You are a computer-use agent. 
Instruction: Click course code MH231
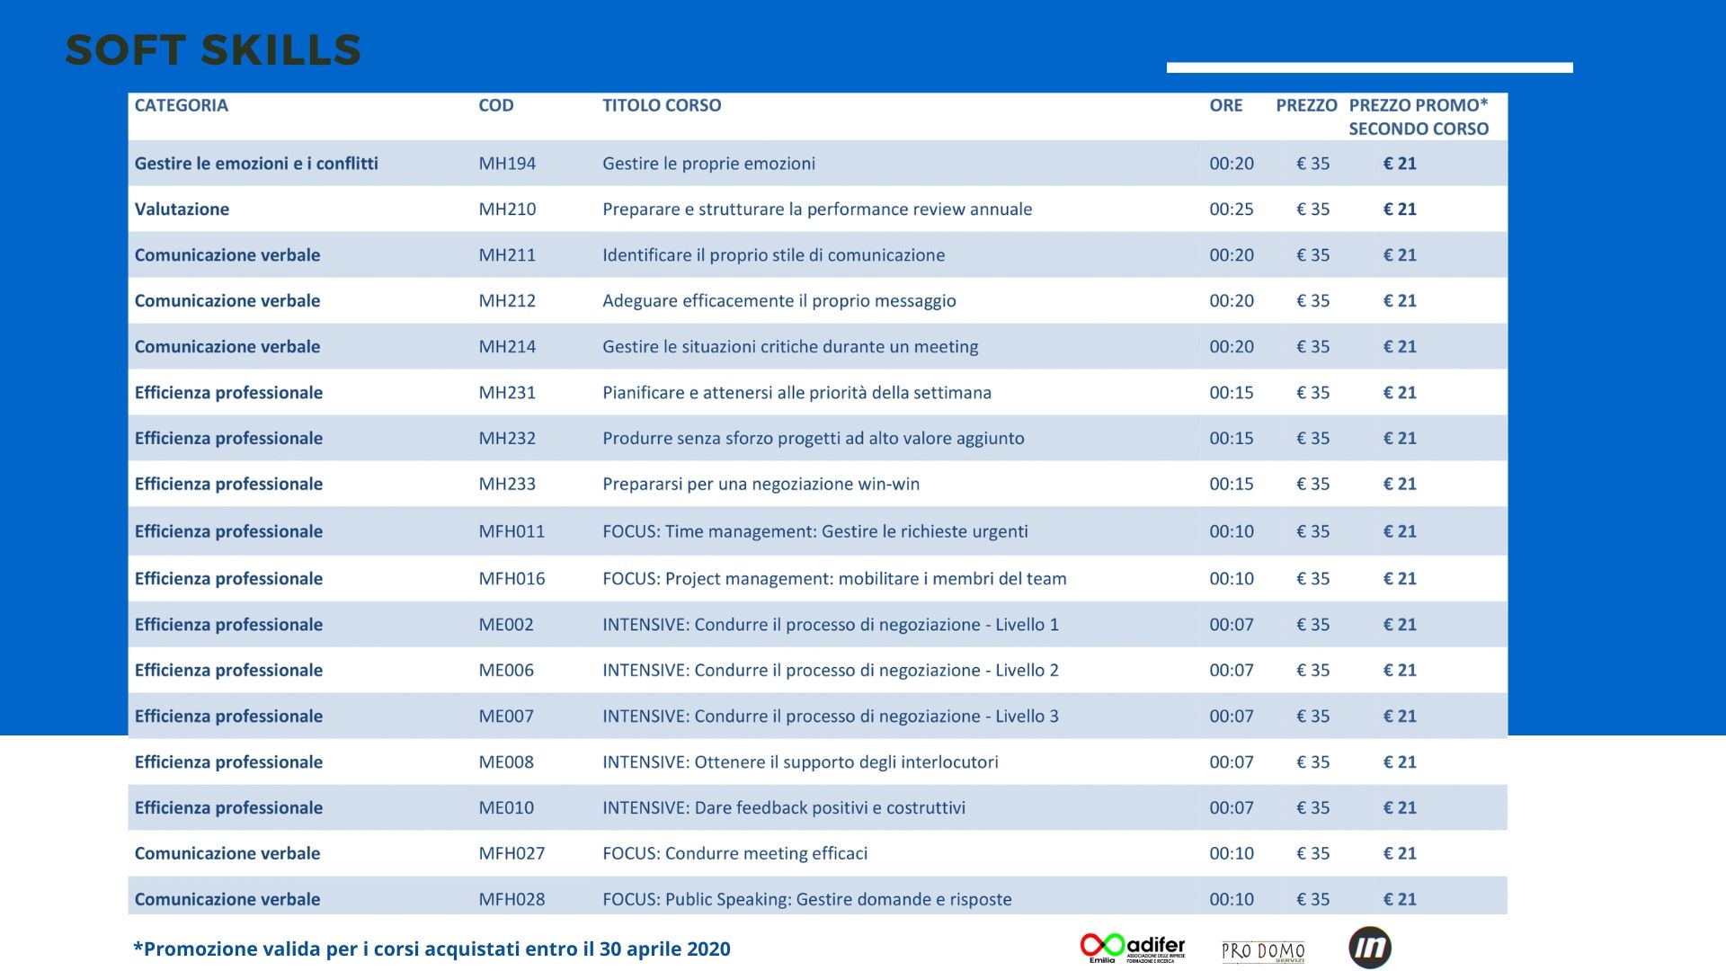(507, 393)
